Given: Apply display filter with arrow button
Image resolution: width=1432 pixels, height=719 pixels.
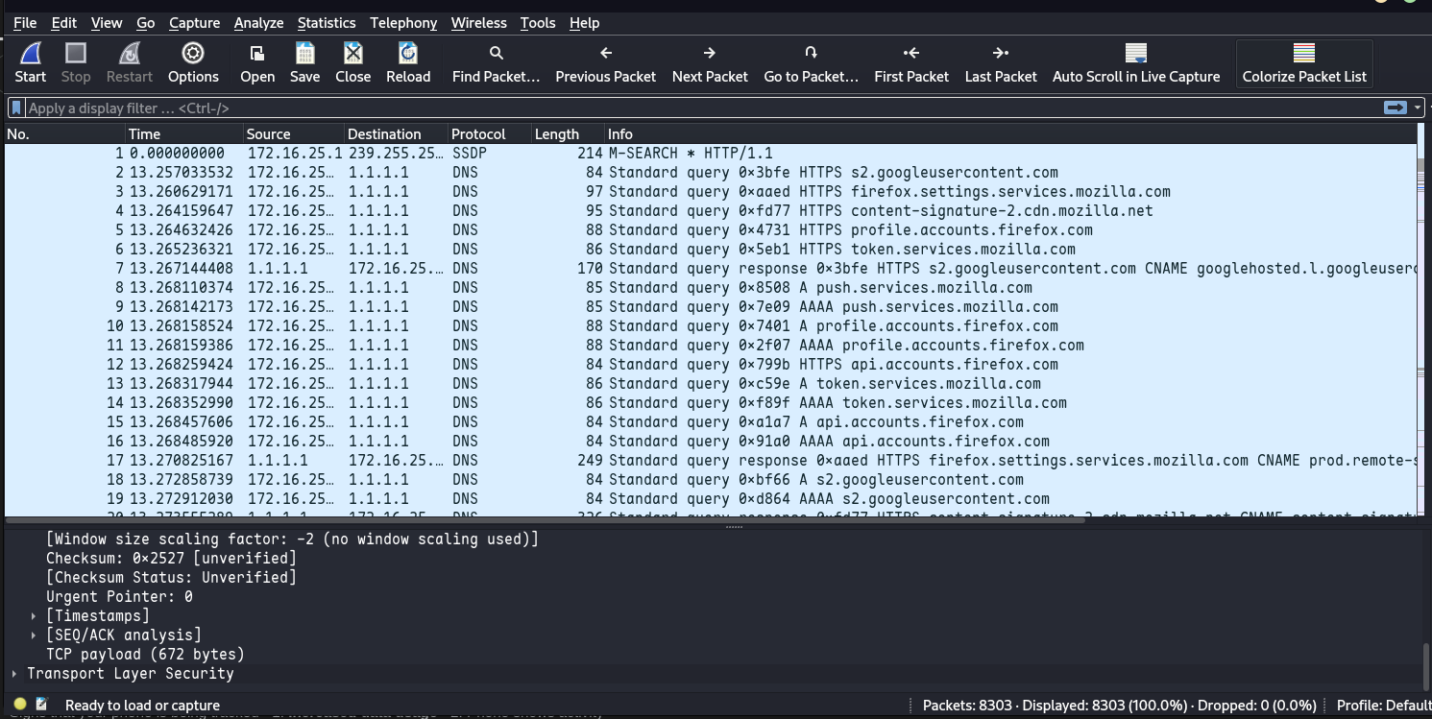Looking at the screenshot, I should (x=1396, y=108).
